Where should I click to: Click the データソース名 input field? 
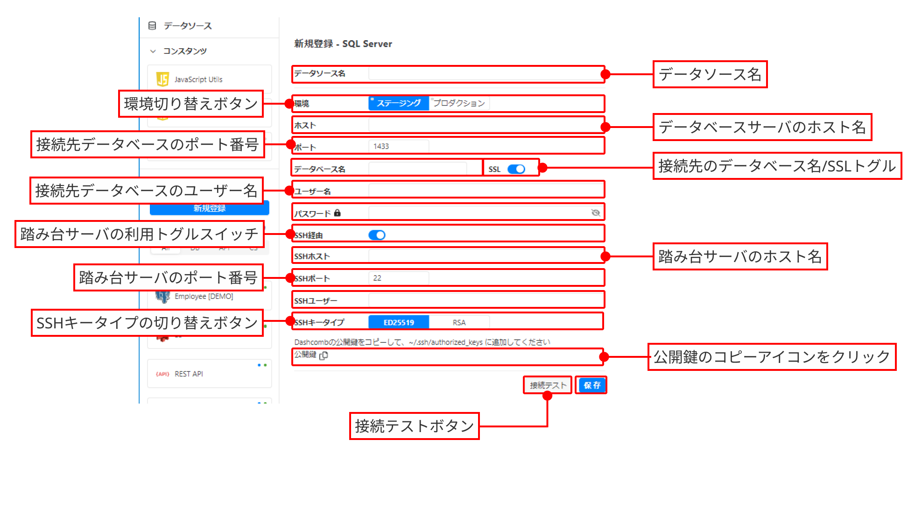[486, 73]
